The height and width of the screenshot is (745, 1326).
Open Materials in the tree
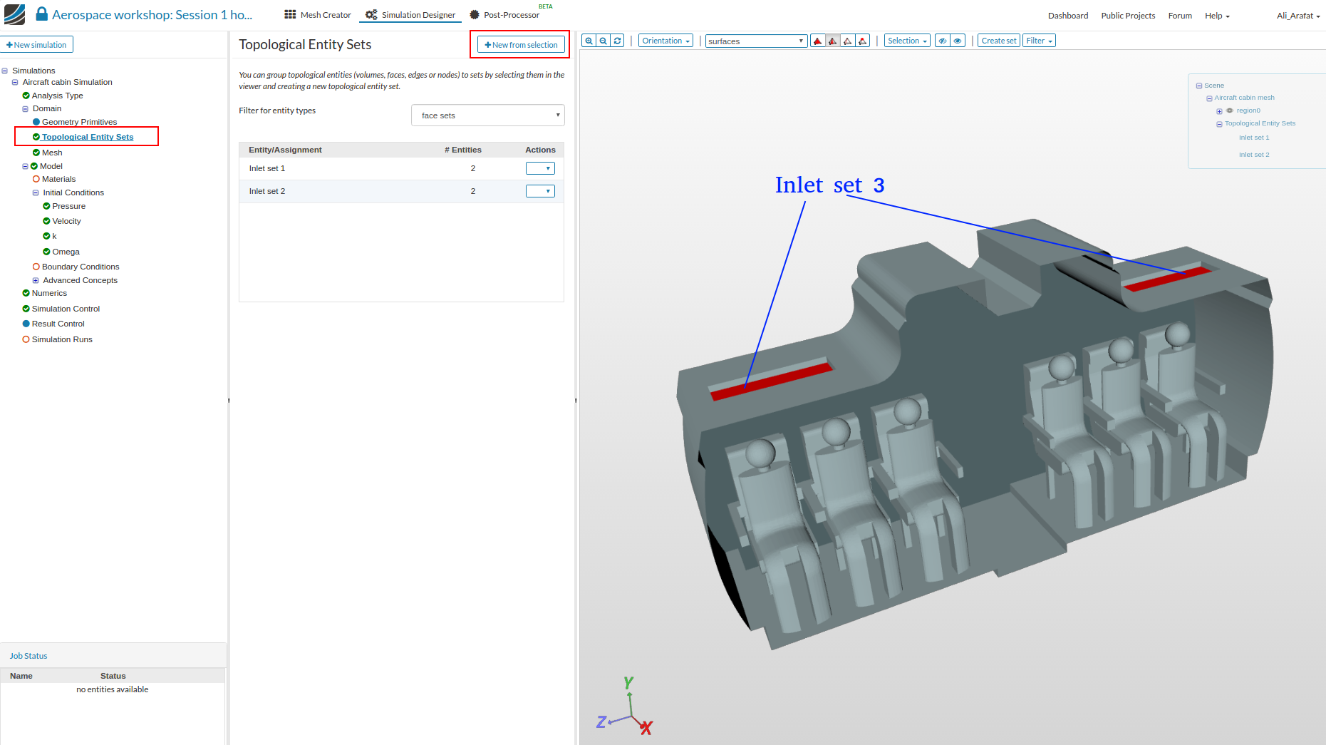click(58, 179)
